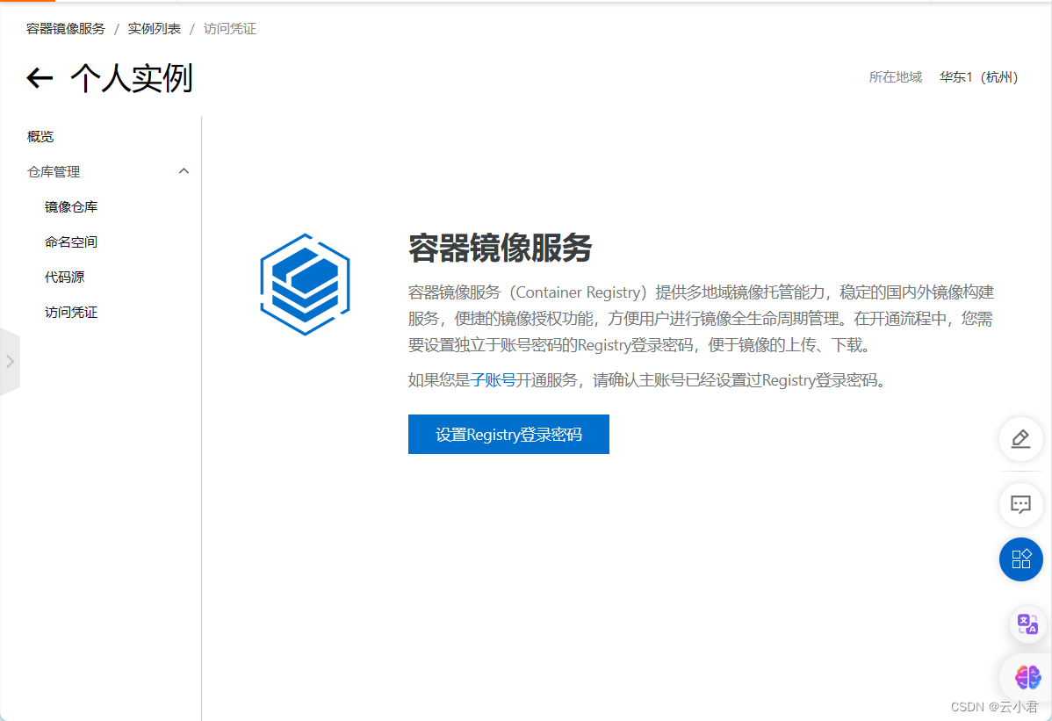Collapse the 仓库管理 section chevron

(x=184, y=172)
